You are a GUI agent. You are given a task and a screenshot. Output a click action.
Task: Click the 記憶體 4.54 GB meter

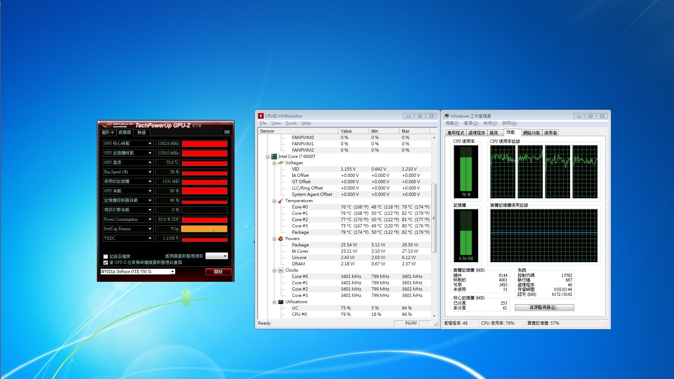pyautogui.click(x=466, y=235)
